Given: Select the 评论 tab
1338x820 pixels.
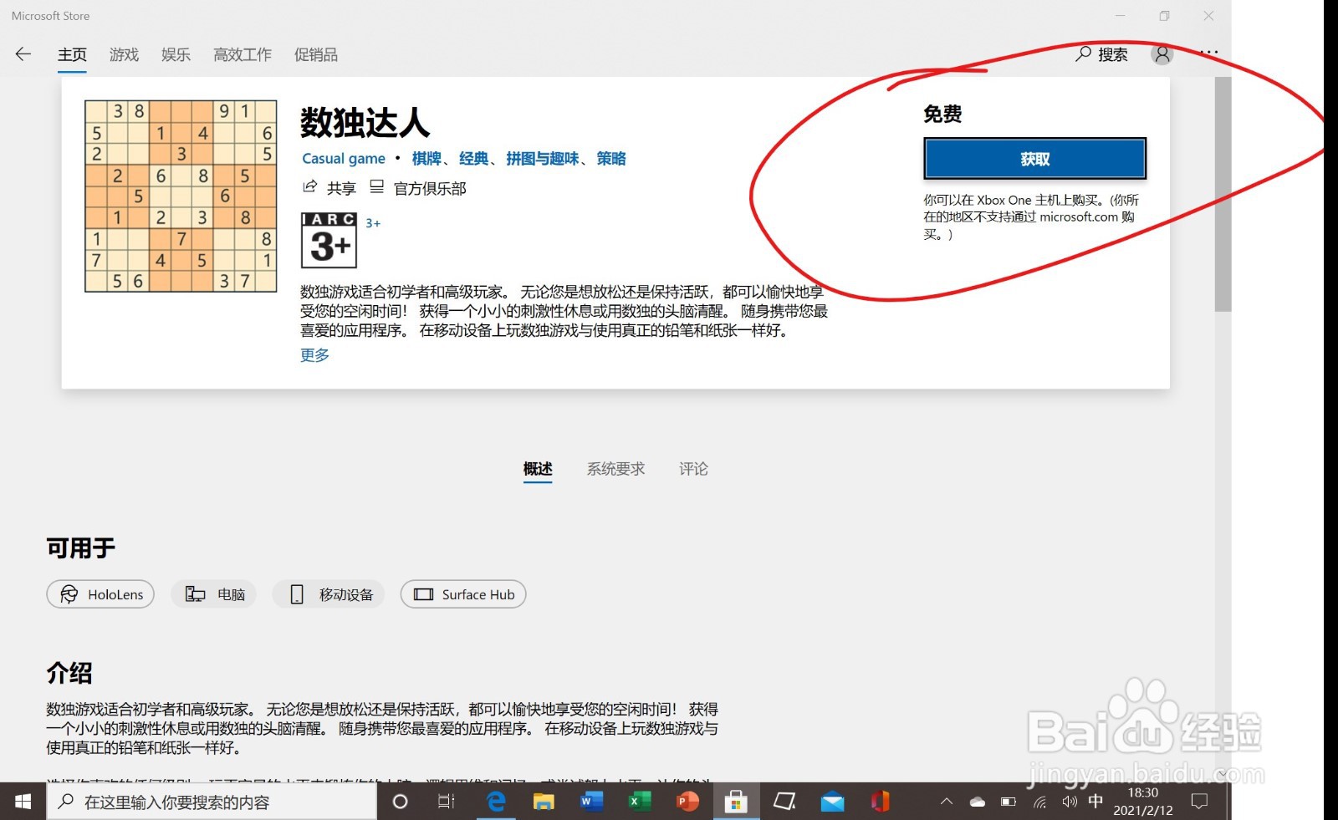Looking at the screenshot, I should [x=693, y=469].
